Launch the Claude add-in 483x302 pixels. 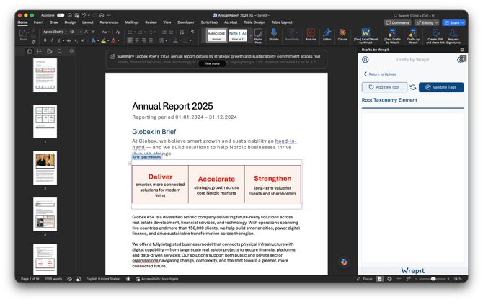coord(342,35)
